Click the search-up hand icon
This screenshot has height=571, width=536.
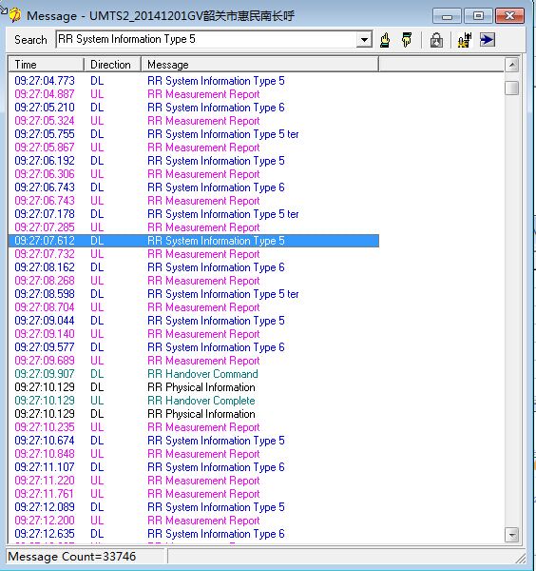pyautogui.click(x=385, y=40)
